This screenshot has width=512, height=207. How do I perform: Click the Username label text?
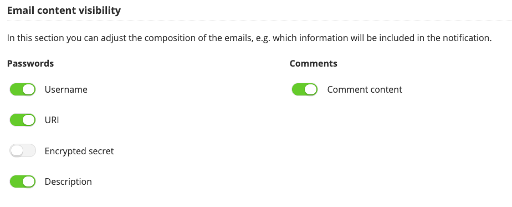(x=66, y=89)
